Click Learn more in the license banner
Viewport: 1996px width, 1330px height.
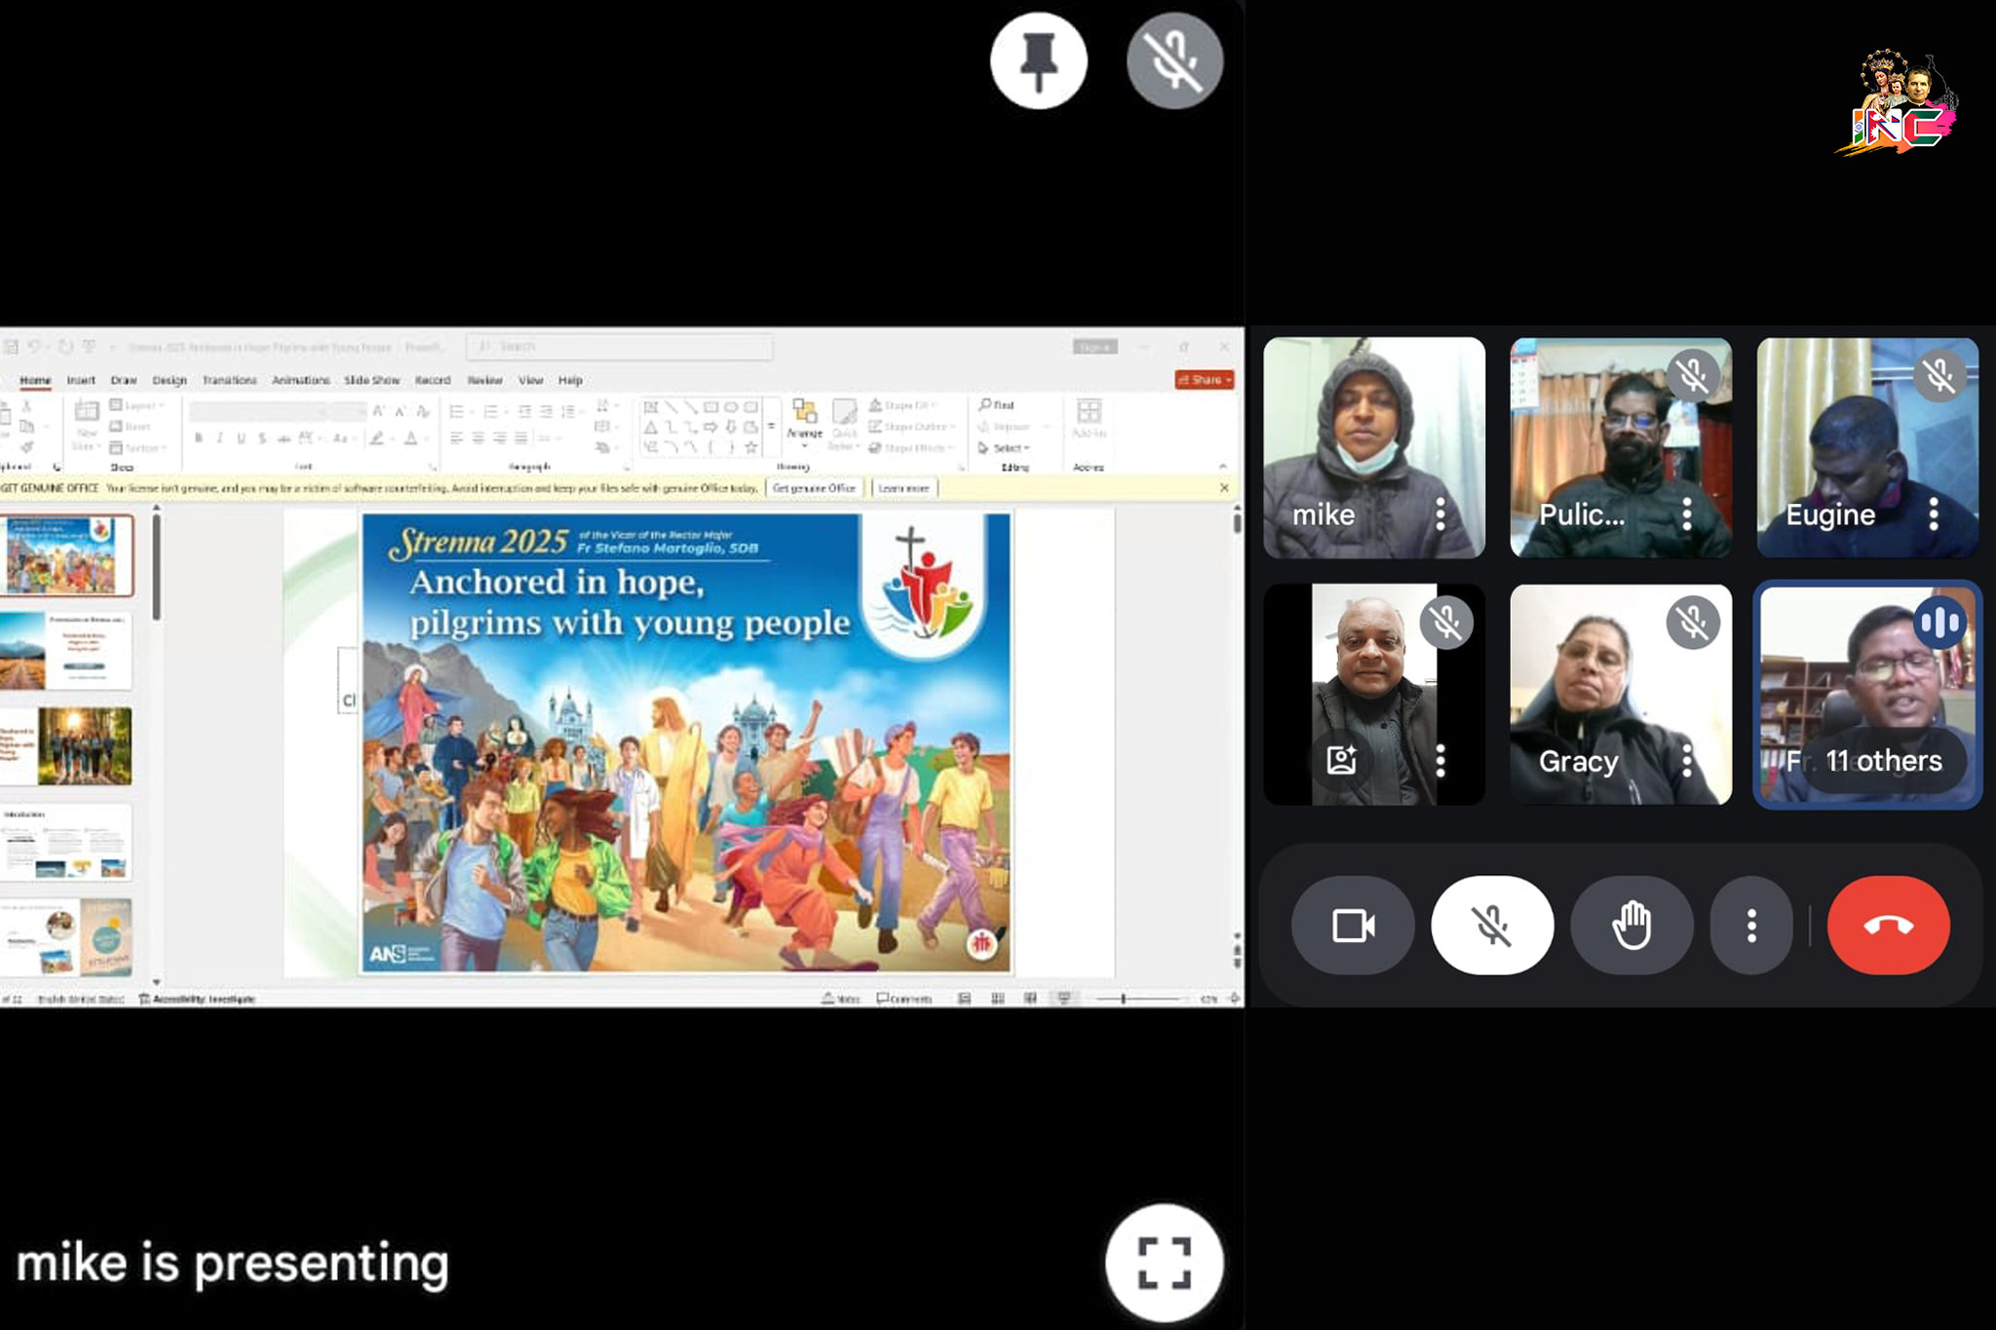click(x=903, y=488)
